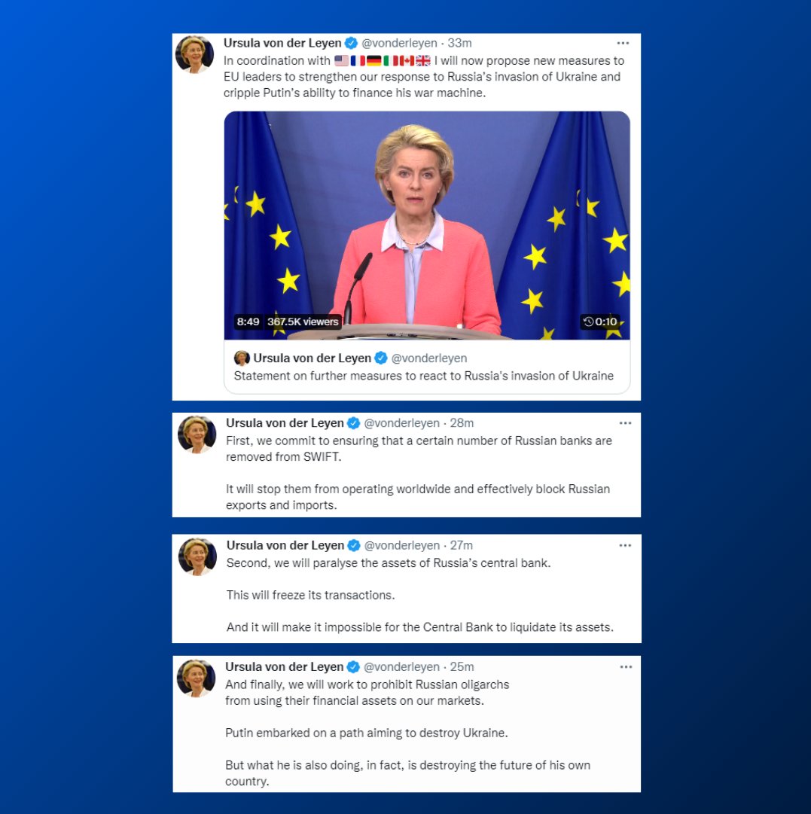Open the quoted statement card caption
Image resolution: width=811 pixels, height=814 pixels.
(424, 376)
